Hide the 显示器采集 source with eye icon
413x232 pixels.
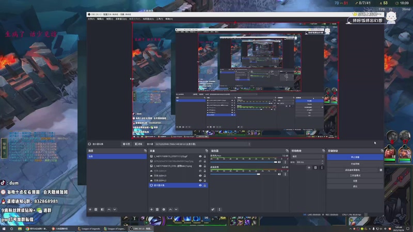(200, 186)
